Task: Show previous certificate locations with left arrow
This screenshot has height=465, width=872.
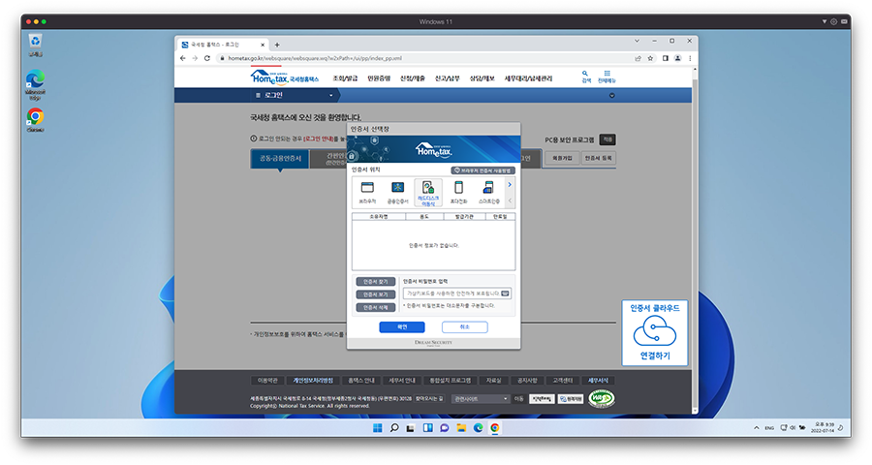Action: pyautogui.click(x=510, y=201)
